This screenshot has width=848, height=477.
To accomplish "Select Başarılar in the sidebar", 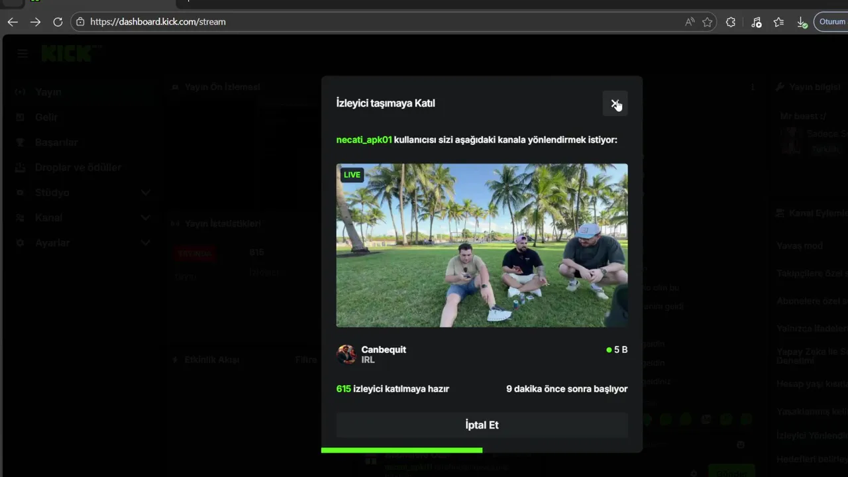I will click(x=56, y=142).
